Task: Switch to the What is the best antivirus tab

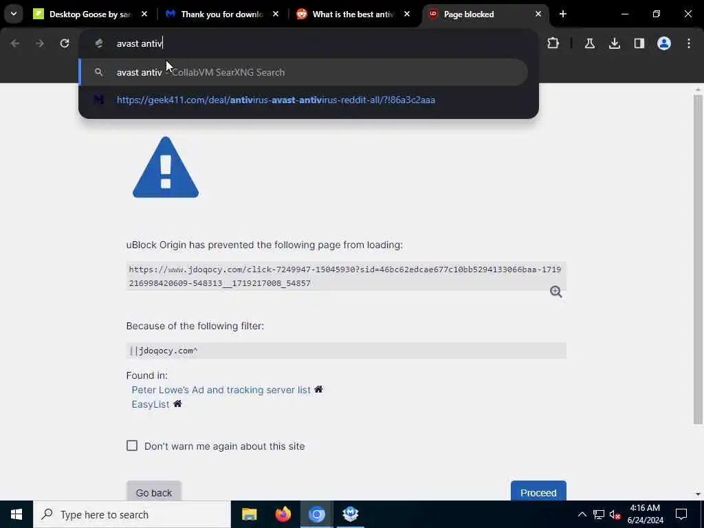Action: (353, 14)
